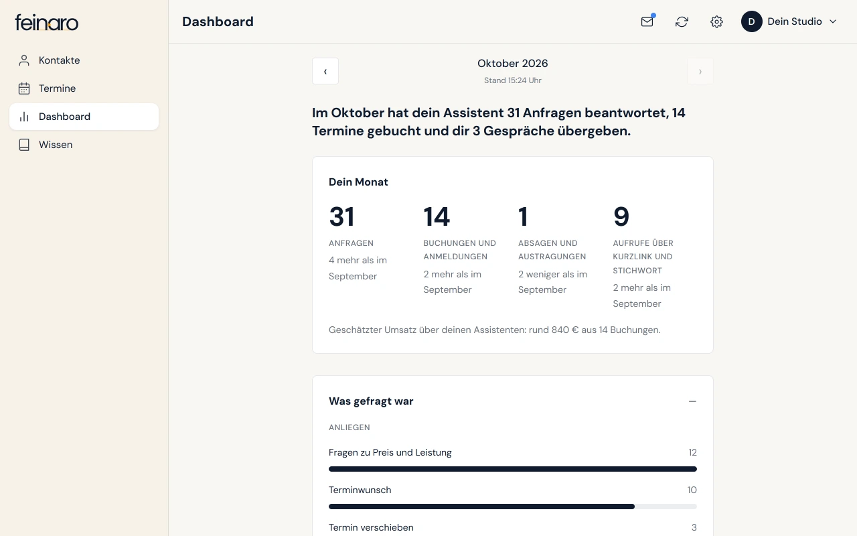Click the Fragen zu Preis und Leistung label

[x=390, y=452]
